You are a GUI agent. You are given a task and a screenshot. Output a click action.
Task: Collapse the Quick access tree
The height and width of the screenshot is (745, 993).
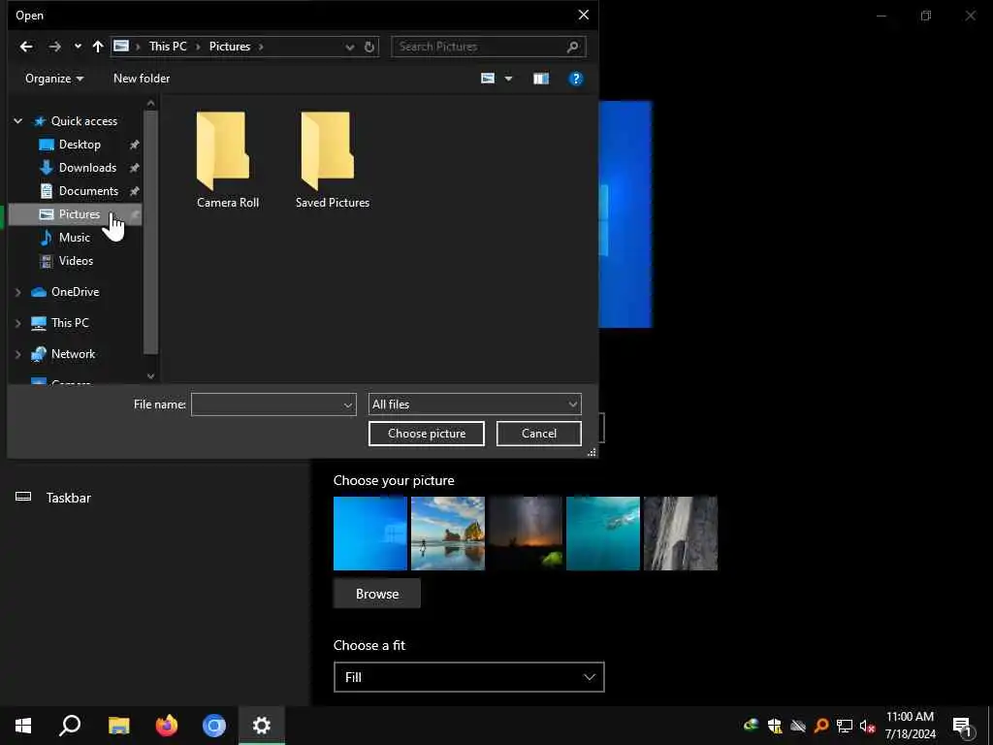point(18,121)
